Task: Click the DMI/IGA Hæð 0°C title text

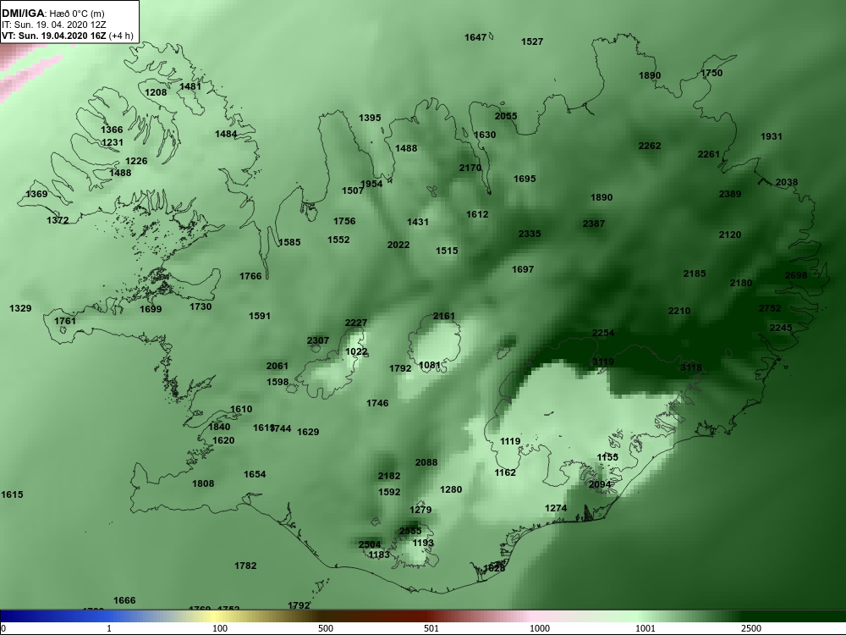Action: coord(52,14)
